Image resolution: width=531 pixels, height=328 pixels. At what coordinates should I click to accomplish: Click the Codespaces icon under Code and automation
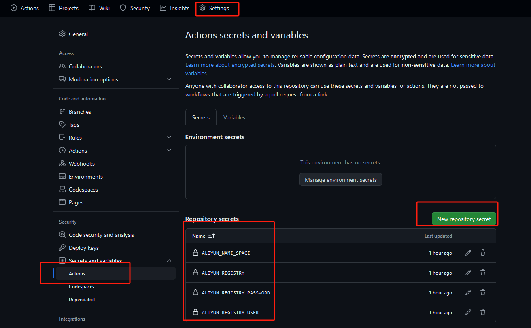(62, 190)
